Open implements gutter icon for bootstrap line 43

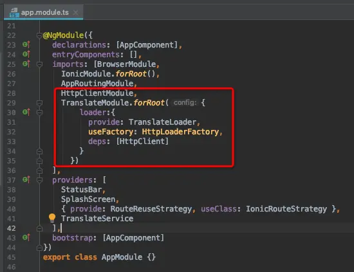(26, 237)
